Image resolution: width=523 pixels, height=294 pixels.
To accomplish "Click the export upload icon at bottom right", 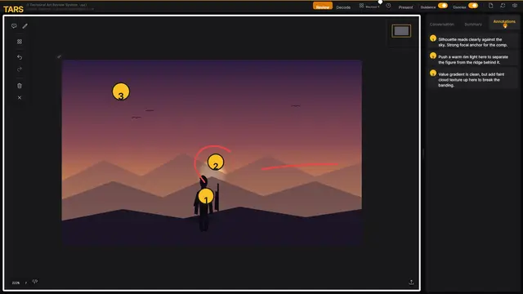I will pyautogui.click(x=411, y=282).
